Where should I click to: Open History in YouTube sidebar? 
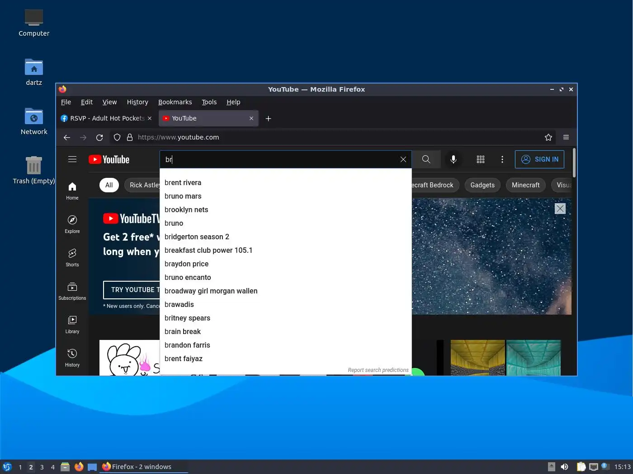click(x=72, y=358)
